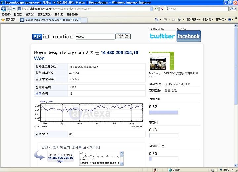Click the page scrollbar down arrow

click(236, 165)
